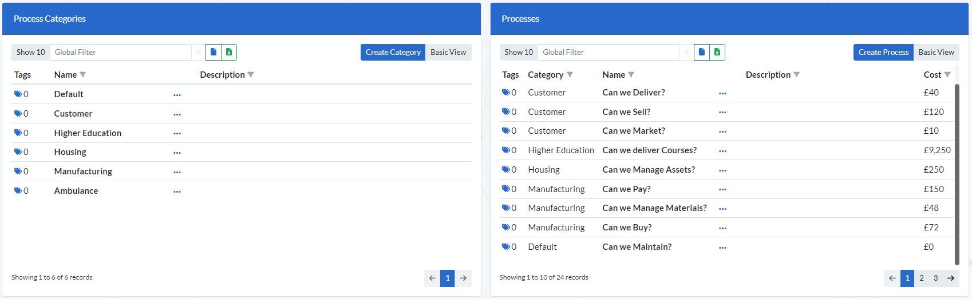Open the tags icon for Default category
Screen dimensions: 972x299
click(x=18, y=94)
